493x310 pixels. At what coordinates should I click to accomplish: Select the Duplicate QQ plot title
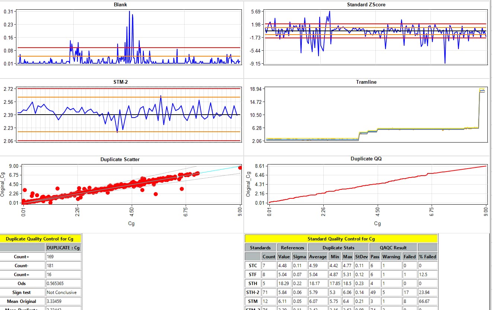pyautogui.click(x=366, y=159)
